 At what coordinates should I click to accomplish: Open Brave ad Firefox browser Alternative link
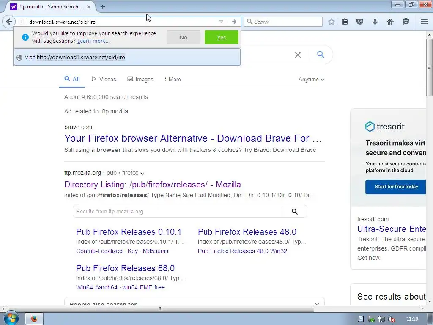click(193, 138)
